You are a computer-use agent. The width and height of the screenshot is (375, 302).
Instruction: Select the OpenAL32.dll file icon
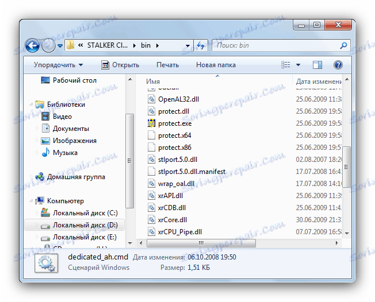[x=151, y=99]
